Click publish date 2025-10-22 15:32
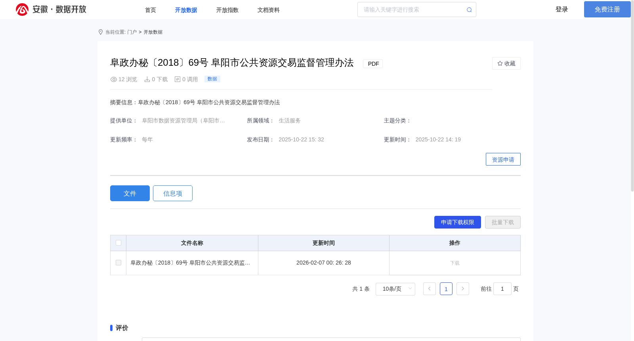 [x=301, y=139]
